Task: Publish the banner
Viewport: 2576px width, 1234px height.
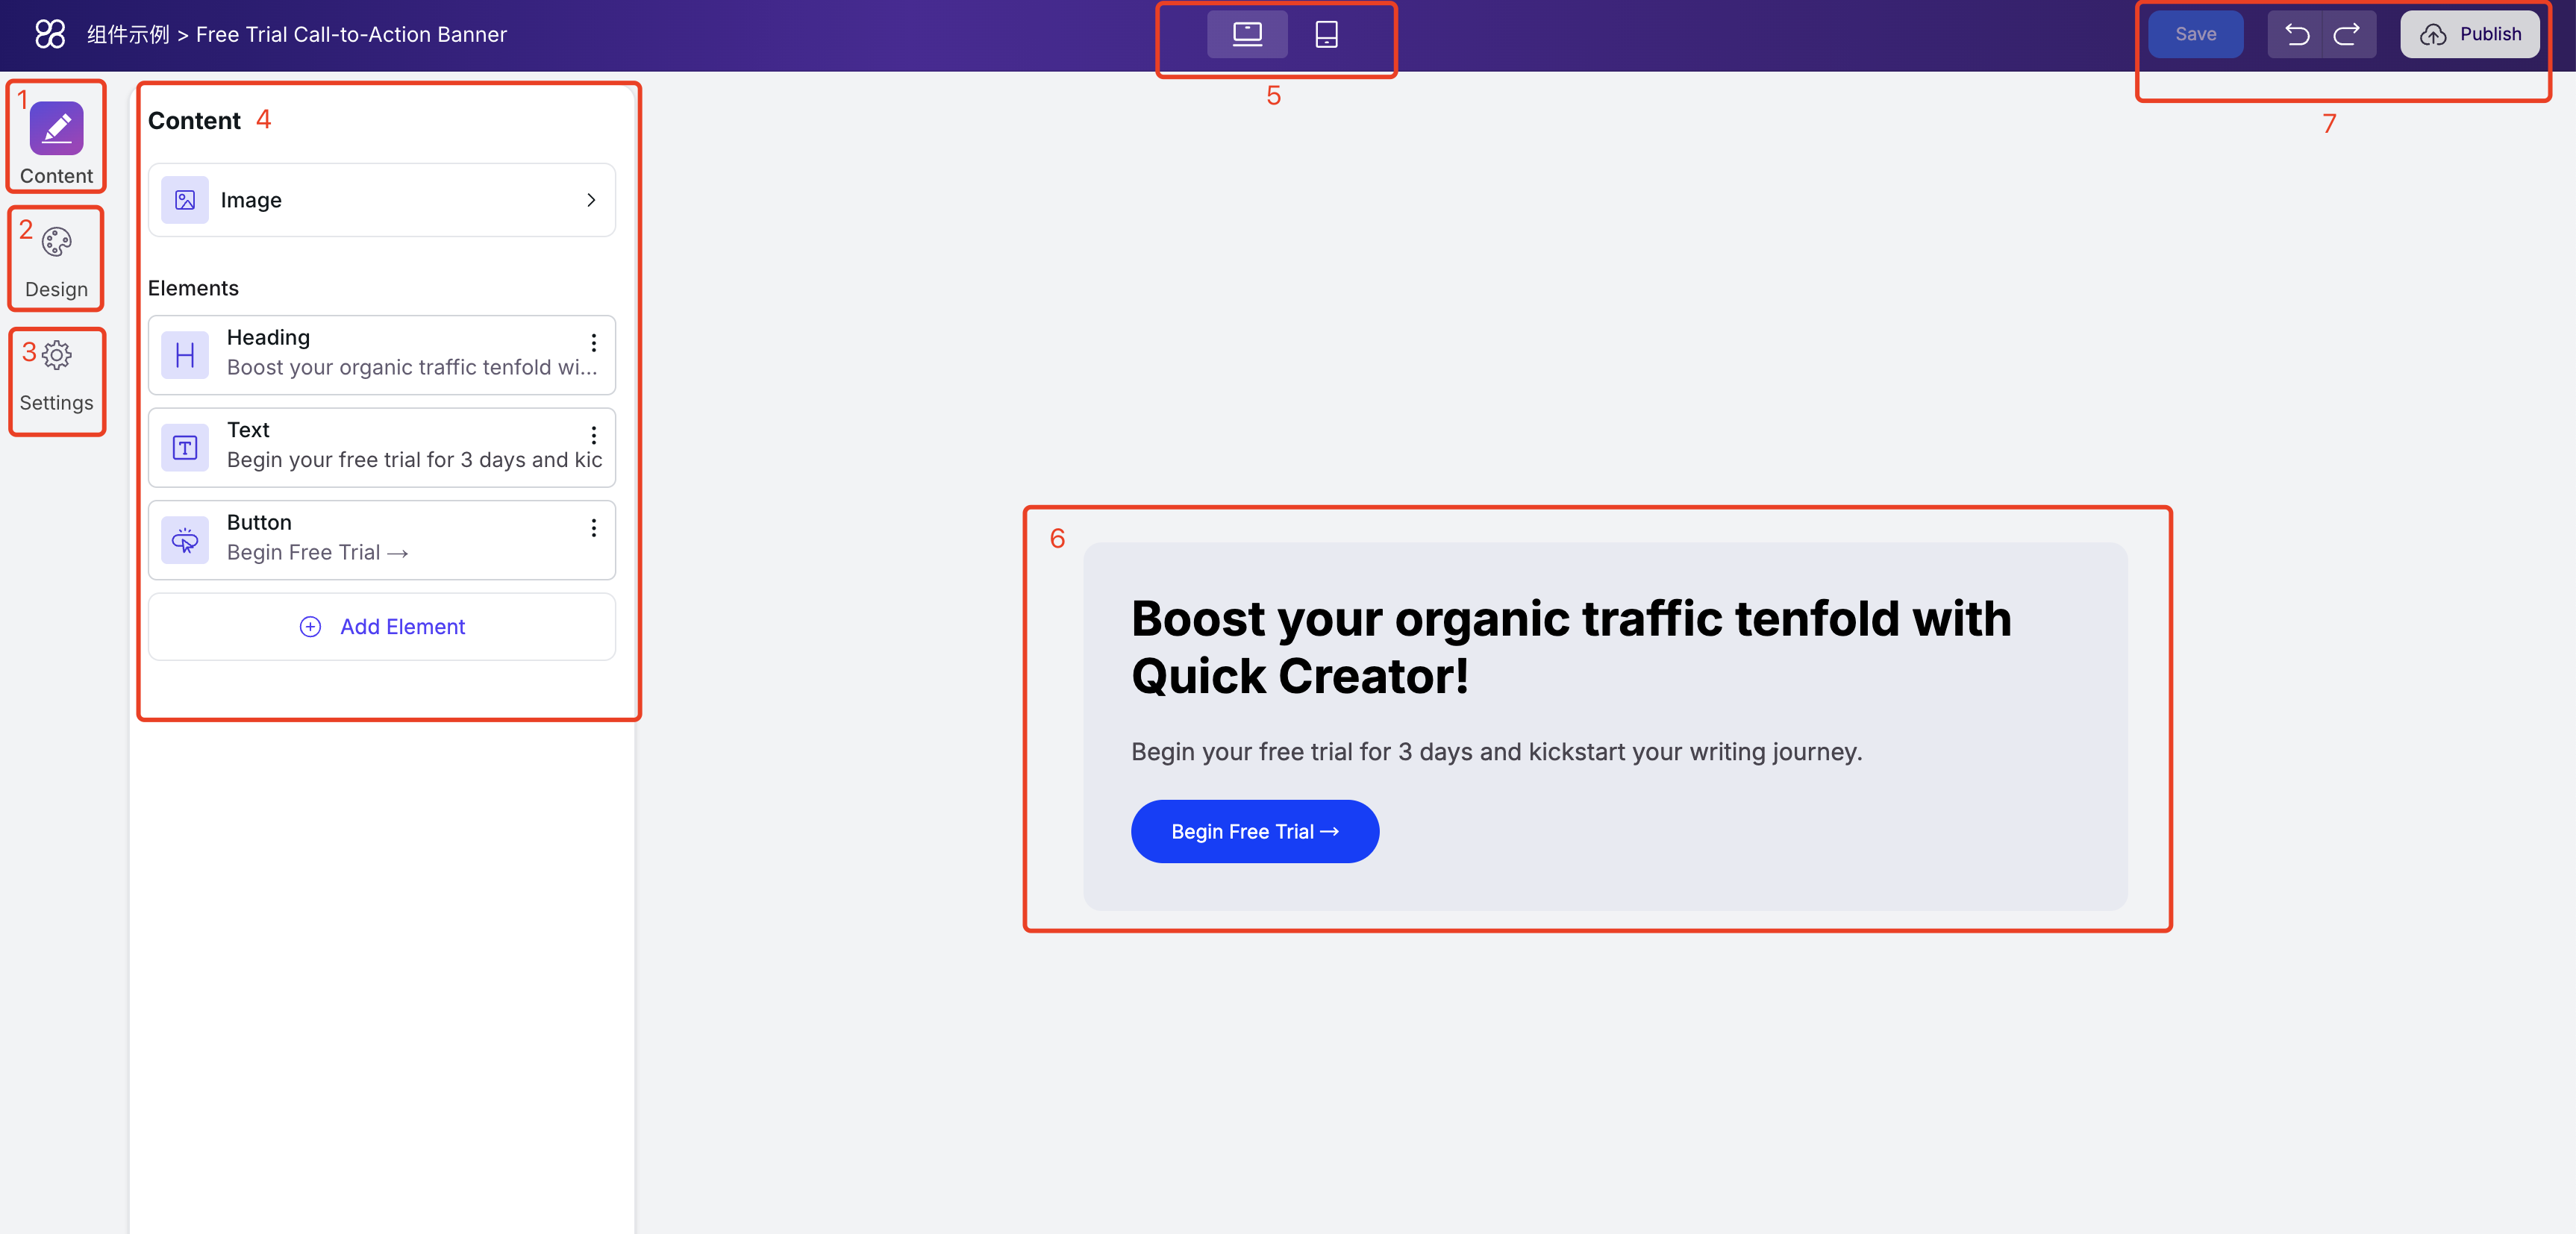Action: [x=2469, y=34]
